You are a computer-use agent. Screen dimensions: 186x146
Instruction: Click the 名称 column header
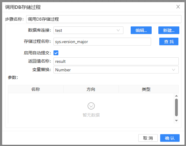click(x=36, y=89)
